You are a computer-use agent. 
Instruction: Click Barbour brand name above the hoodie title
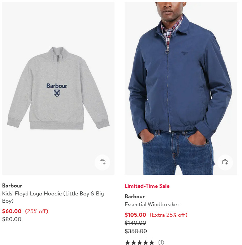(x=12, y=186)
